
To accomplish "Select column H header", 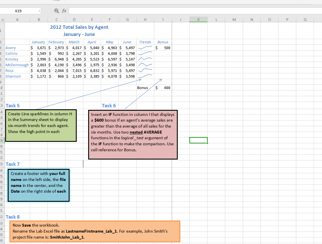I will tap(145, 19).
